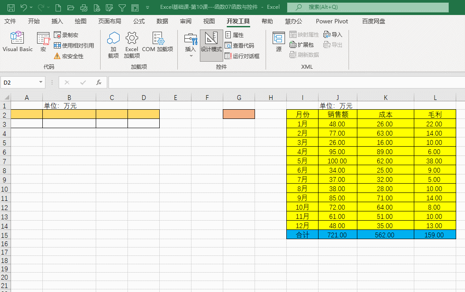The height and width of the screenshot is (292, 465).
Task: Click the total cost cell 562.00
Action: coord(386,235)
